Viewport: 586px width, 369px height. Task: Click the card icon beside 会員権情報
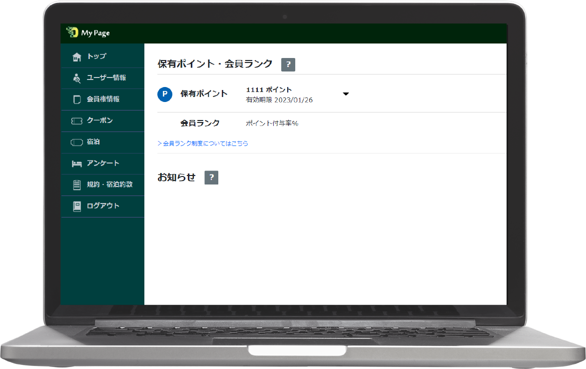(x=76, y=99)
